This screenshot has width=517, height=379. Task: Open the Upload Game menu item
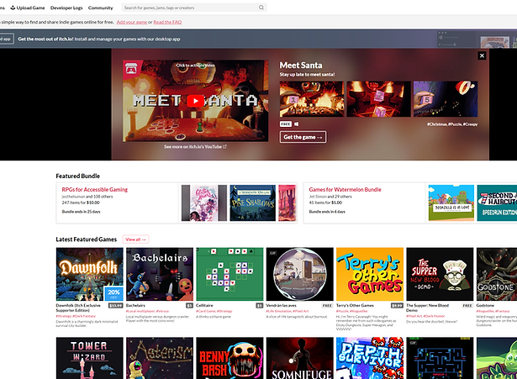[x=28, y=8]
